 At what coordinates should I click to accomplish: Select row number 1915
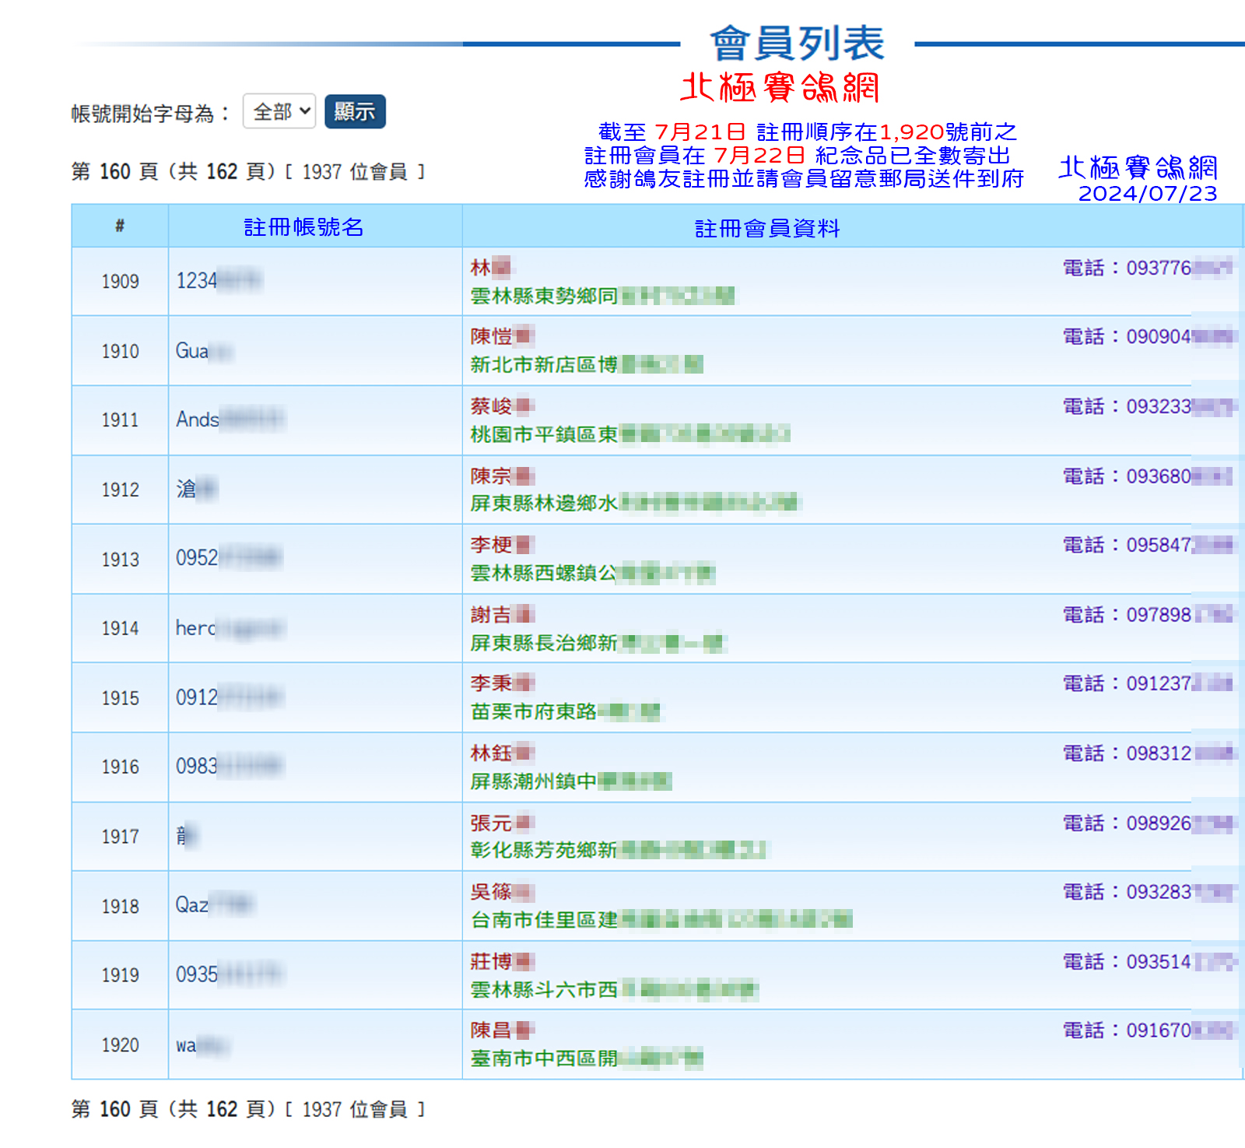120,698
